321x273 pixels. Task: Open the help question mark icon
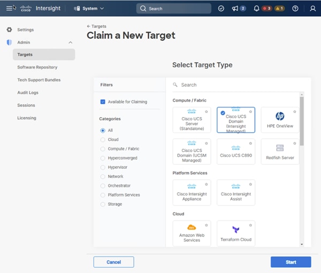(295, 9)
